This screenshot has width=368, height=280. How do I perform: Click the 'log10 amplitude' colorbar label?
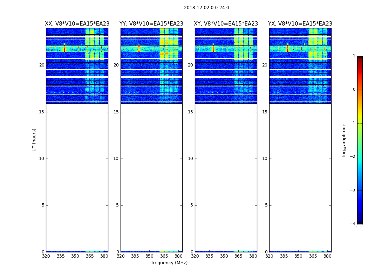tap(344, 140)
